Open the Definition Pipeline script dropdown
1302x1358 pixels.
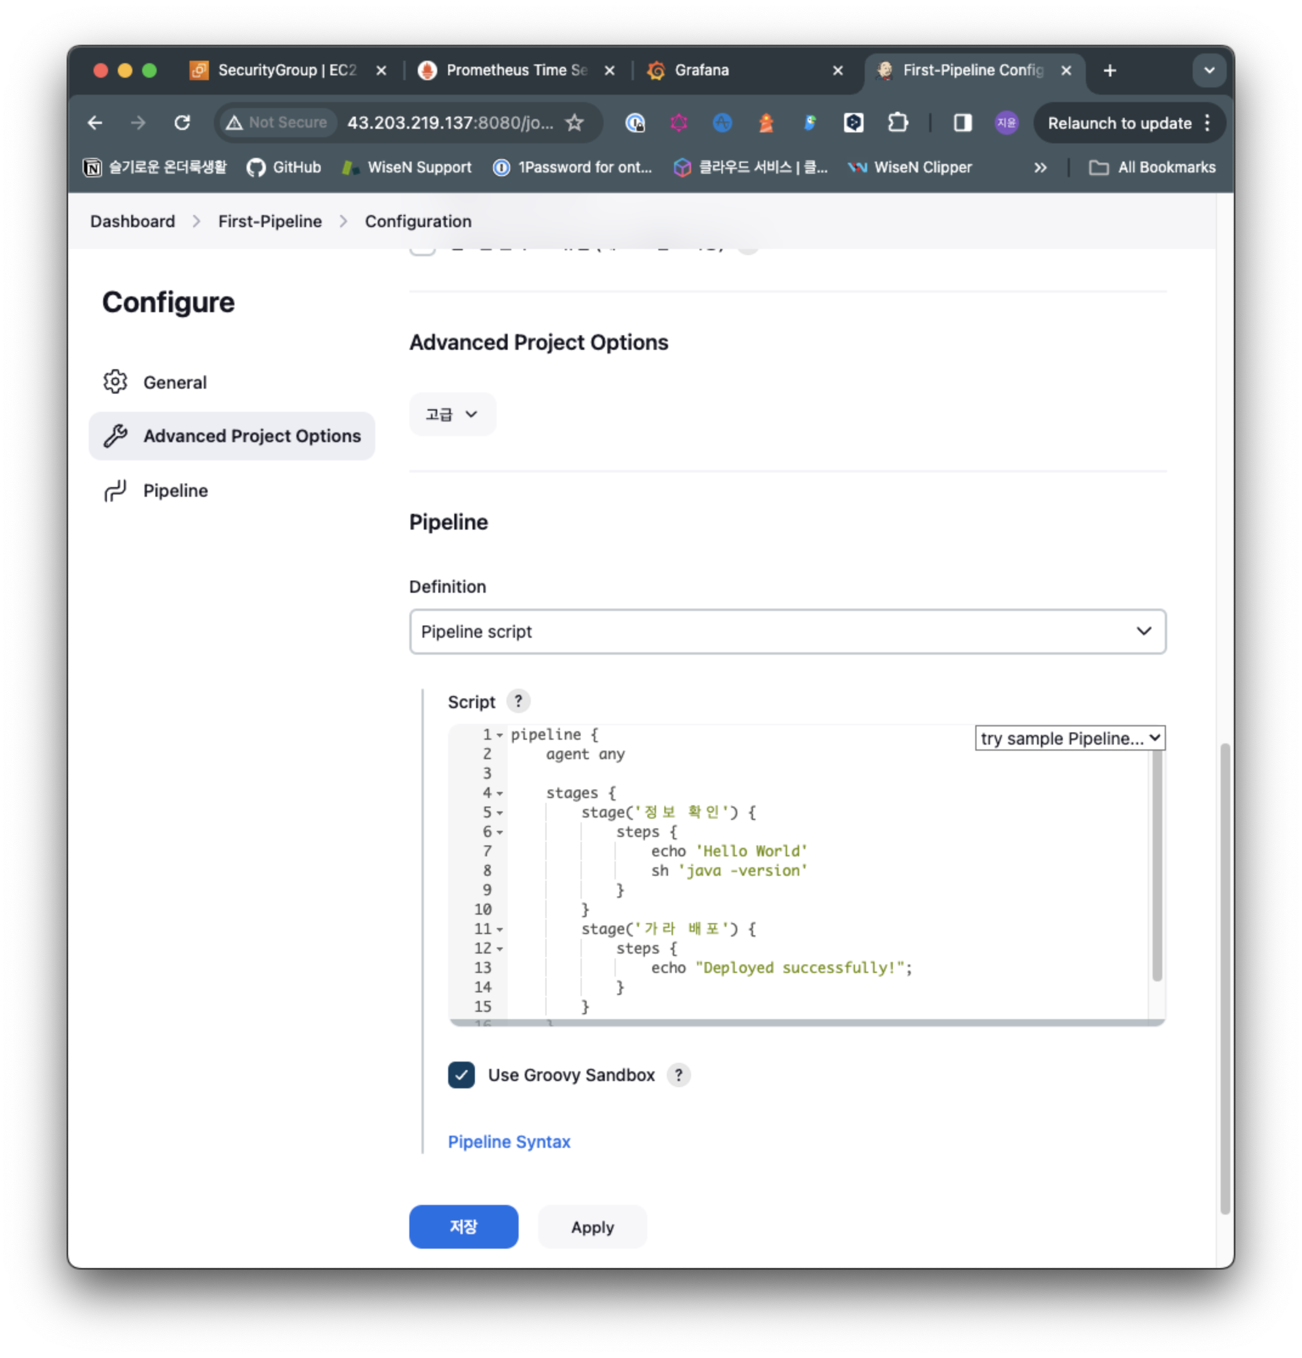tap(787, 631)
